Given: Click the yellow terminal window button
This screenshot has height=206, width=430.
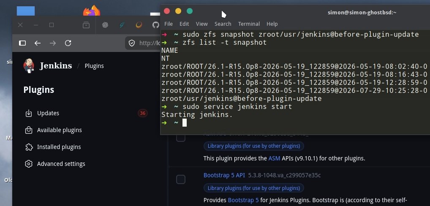Looking at the screenshot, I should (x=178, y=11).
